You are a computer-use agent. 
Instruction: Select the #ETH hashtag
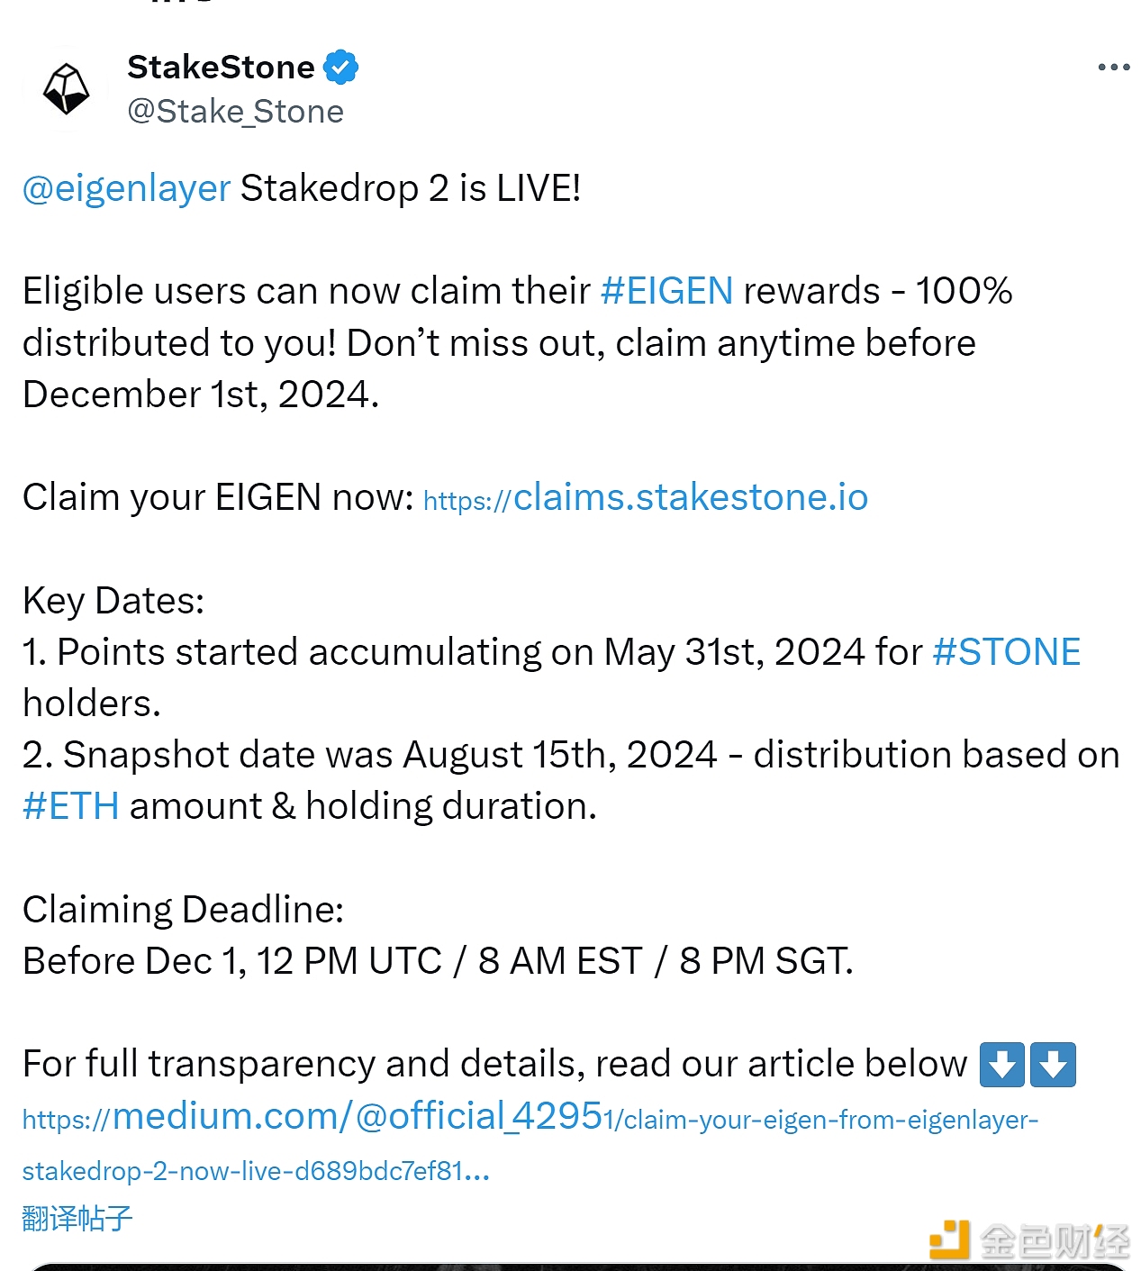70,806
